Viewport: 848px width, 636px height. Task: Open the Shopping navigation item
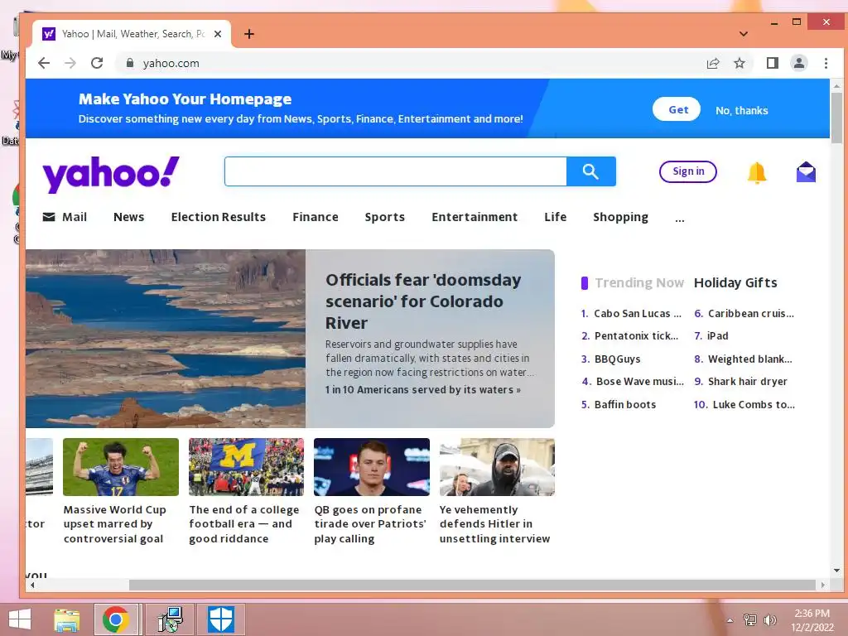620,217
